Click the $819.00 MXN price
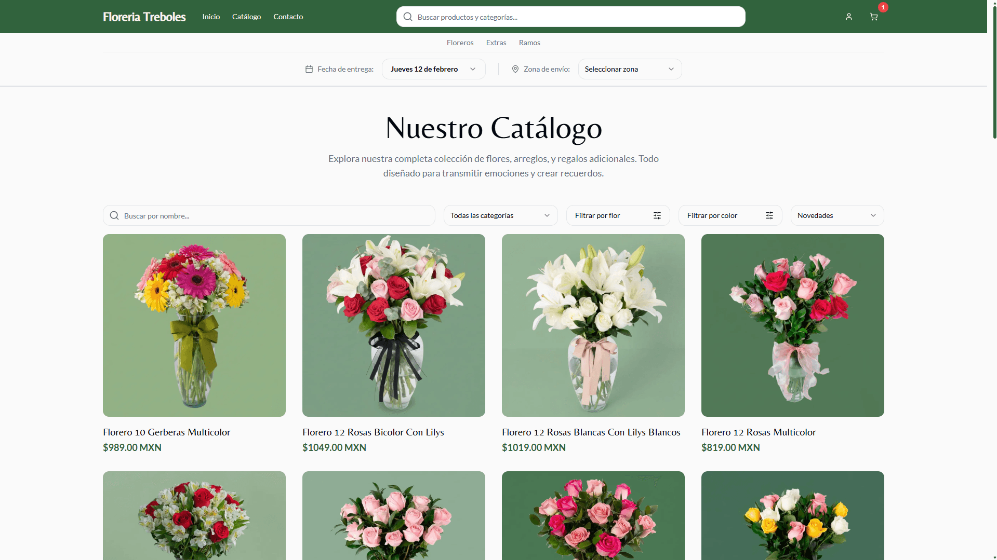Image resolution: width=997 pixels, height=560 pixels. point(731,447)
